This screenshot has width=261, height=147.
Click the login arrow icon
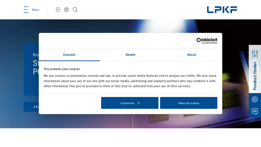58,10
